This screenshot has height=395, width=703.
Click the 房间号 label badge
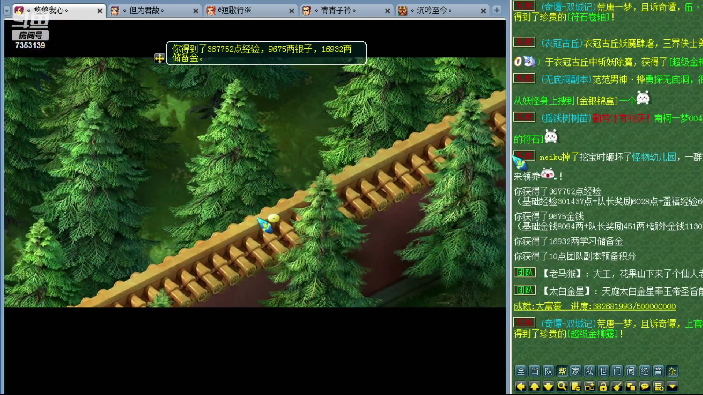coord(30,35)
